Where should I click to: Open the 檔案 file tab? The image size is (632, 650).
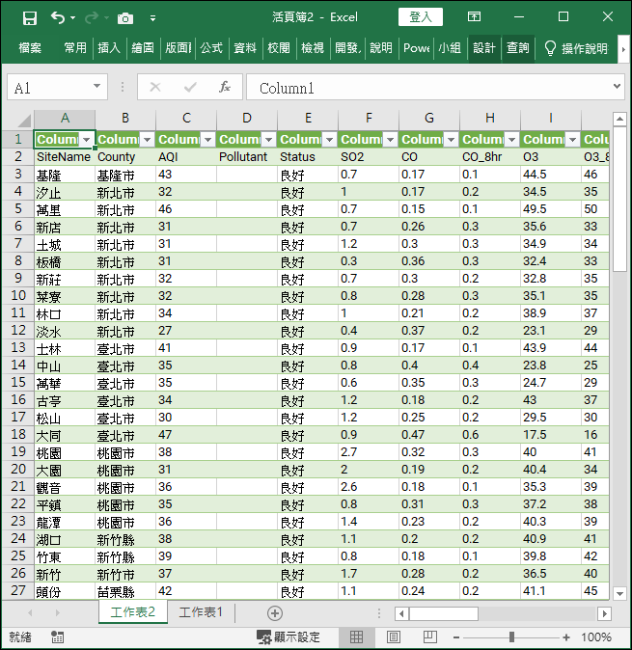pyautogui.click(x=30, y=48)
